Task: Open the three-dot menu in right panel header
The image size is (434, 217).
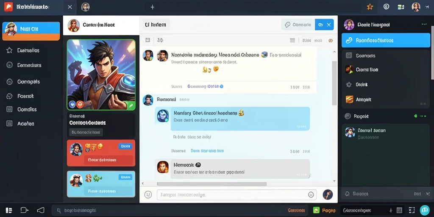Action: (x=424, y=25)
